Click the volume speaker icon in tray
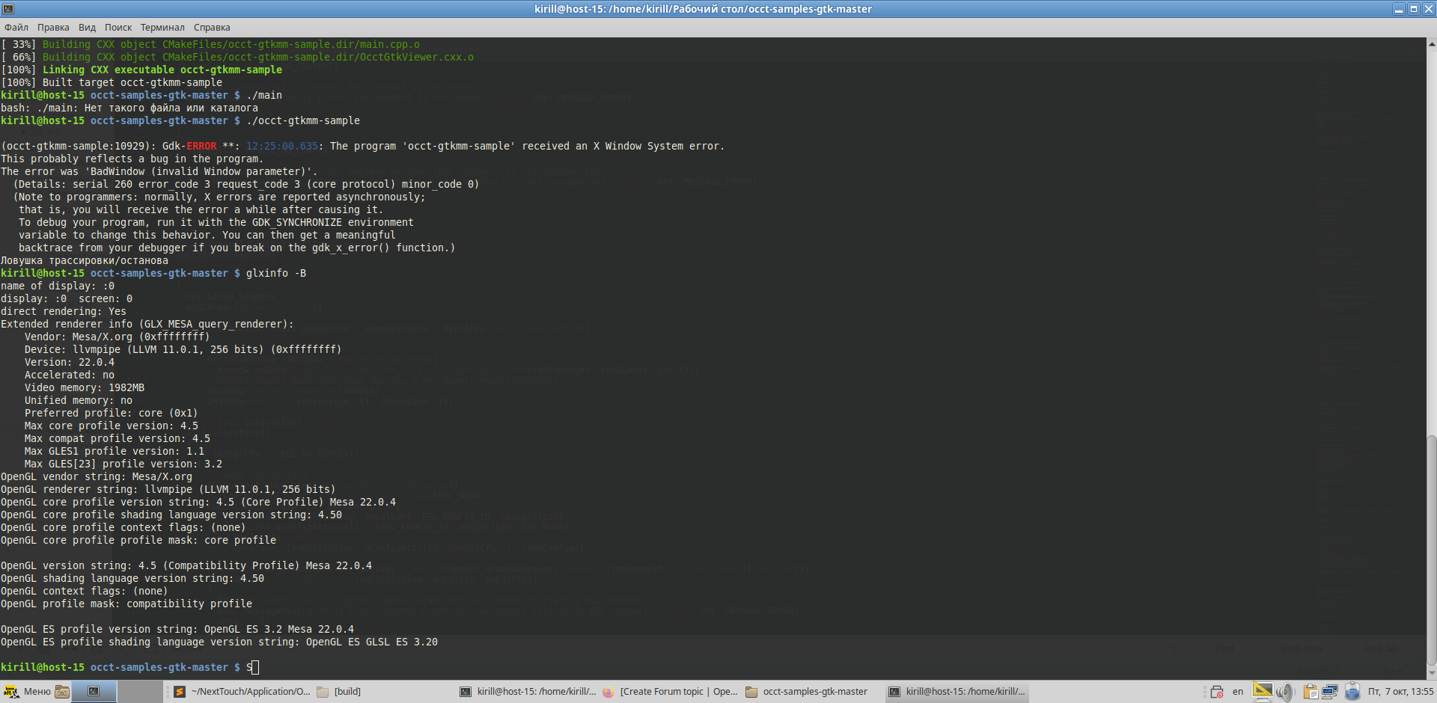The width and height of the screenshot is (1437, 703). (x=1285, y=692)
